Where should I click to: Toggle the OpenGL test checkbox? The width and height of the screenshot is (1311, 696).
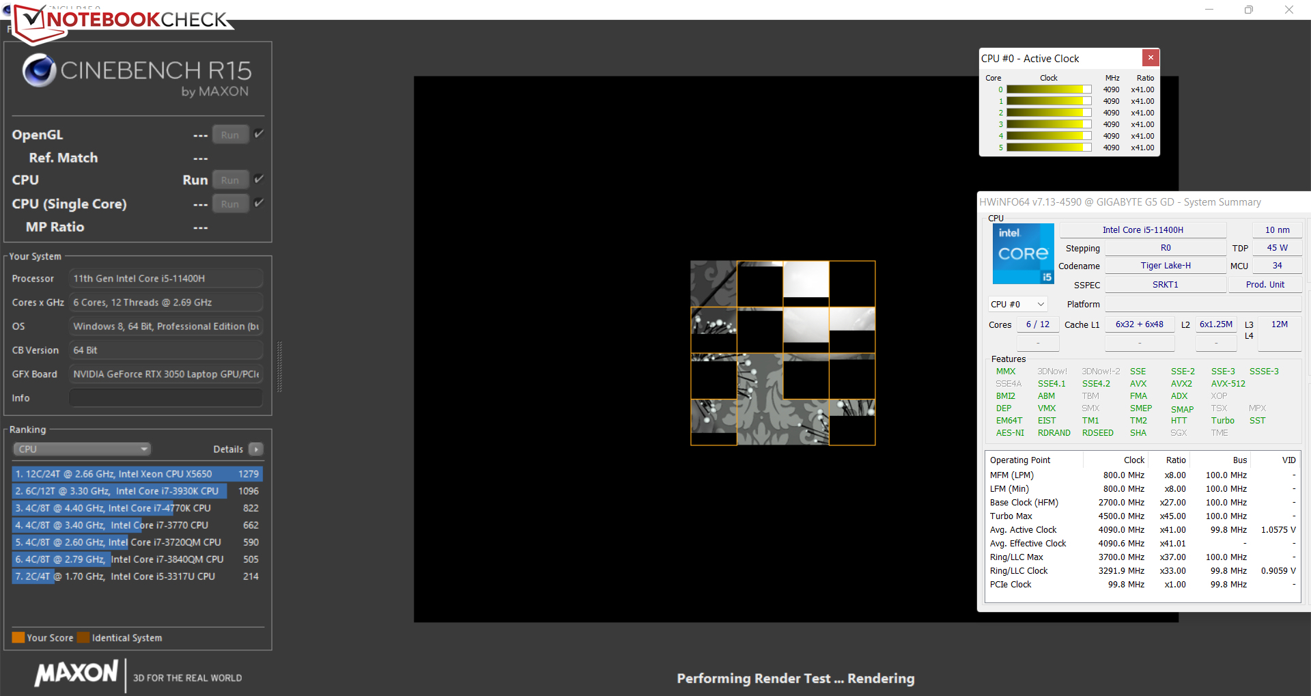click(x=259, y=134)
